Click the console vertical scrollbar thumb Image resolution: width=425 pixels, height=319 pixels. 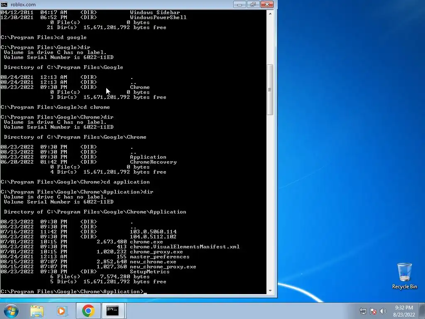click(x=270, y=90)
